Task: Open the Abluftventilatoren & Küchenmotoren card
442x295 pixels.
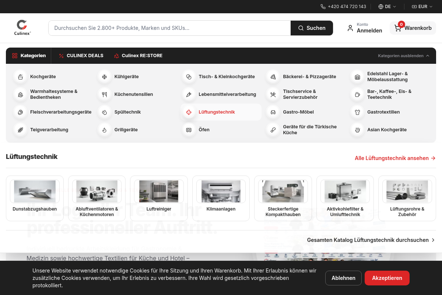Action: pos(97,198)
